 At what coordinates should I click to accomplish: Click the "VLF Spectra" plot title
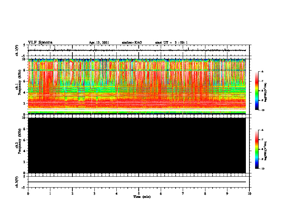click(x=40, y=43)
